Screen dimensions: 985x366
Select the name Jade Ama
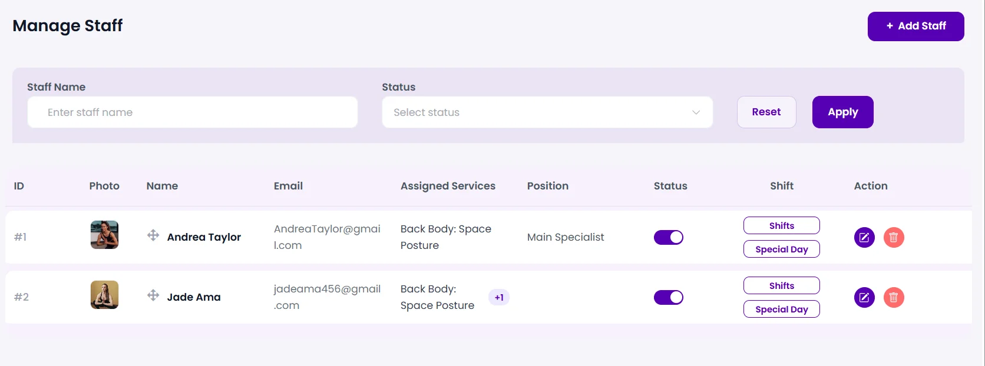coord(194,297)
